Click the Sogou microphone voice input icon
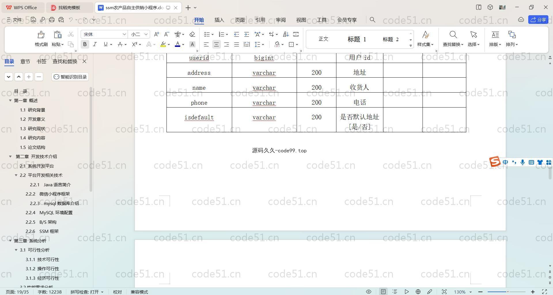 (x=522, y=162)
